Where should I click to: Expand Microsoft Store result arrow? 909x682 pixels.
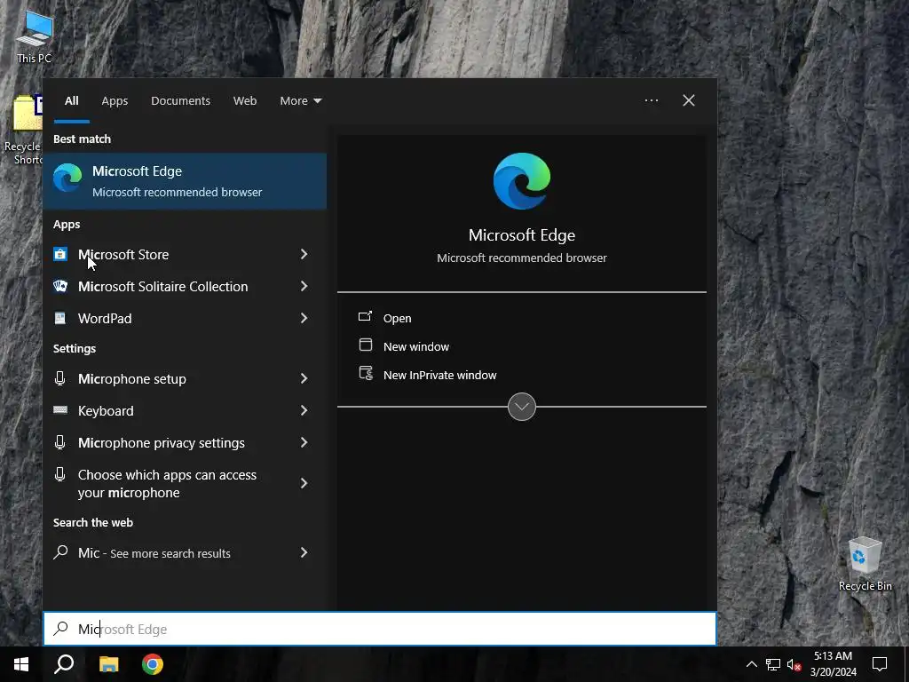(x=304, y=254)
